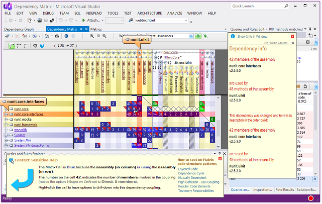
Task: Expand the nunit.core row in the matrix
Action: tap(6, 109)
